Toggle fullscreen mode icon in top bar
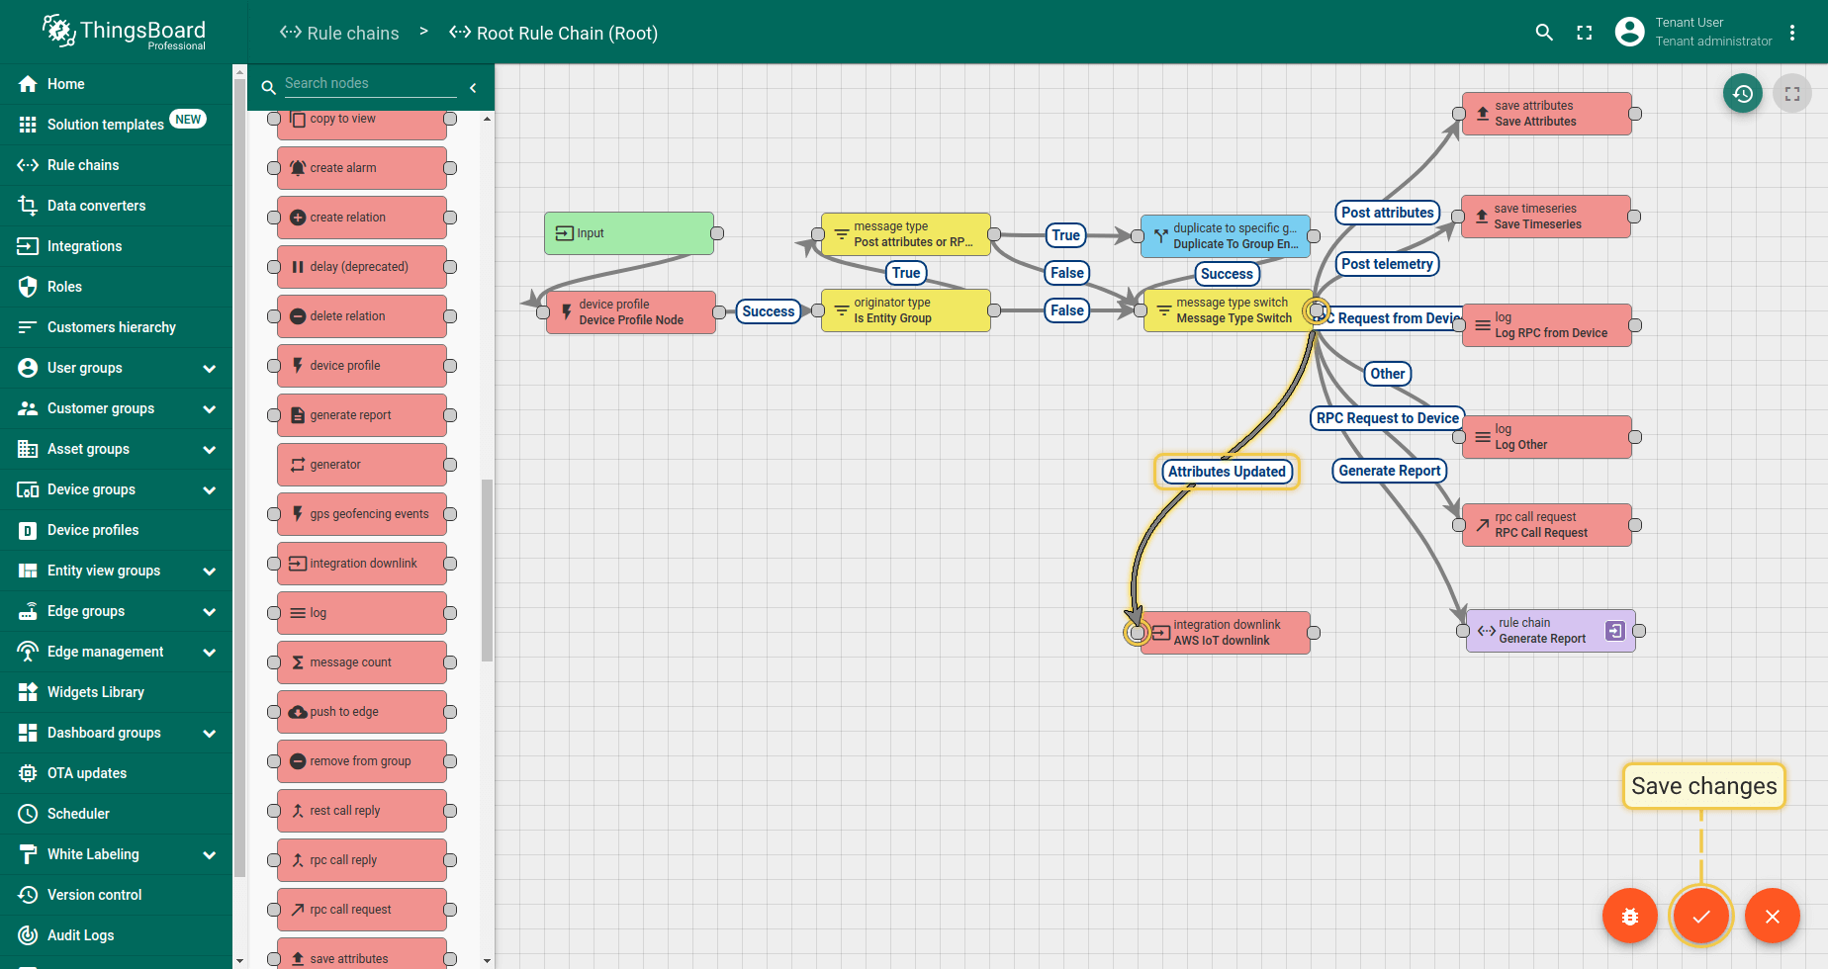1828x969 pixels. (x=1585, y=33)
